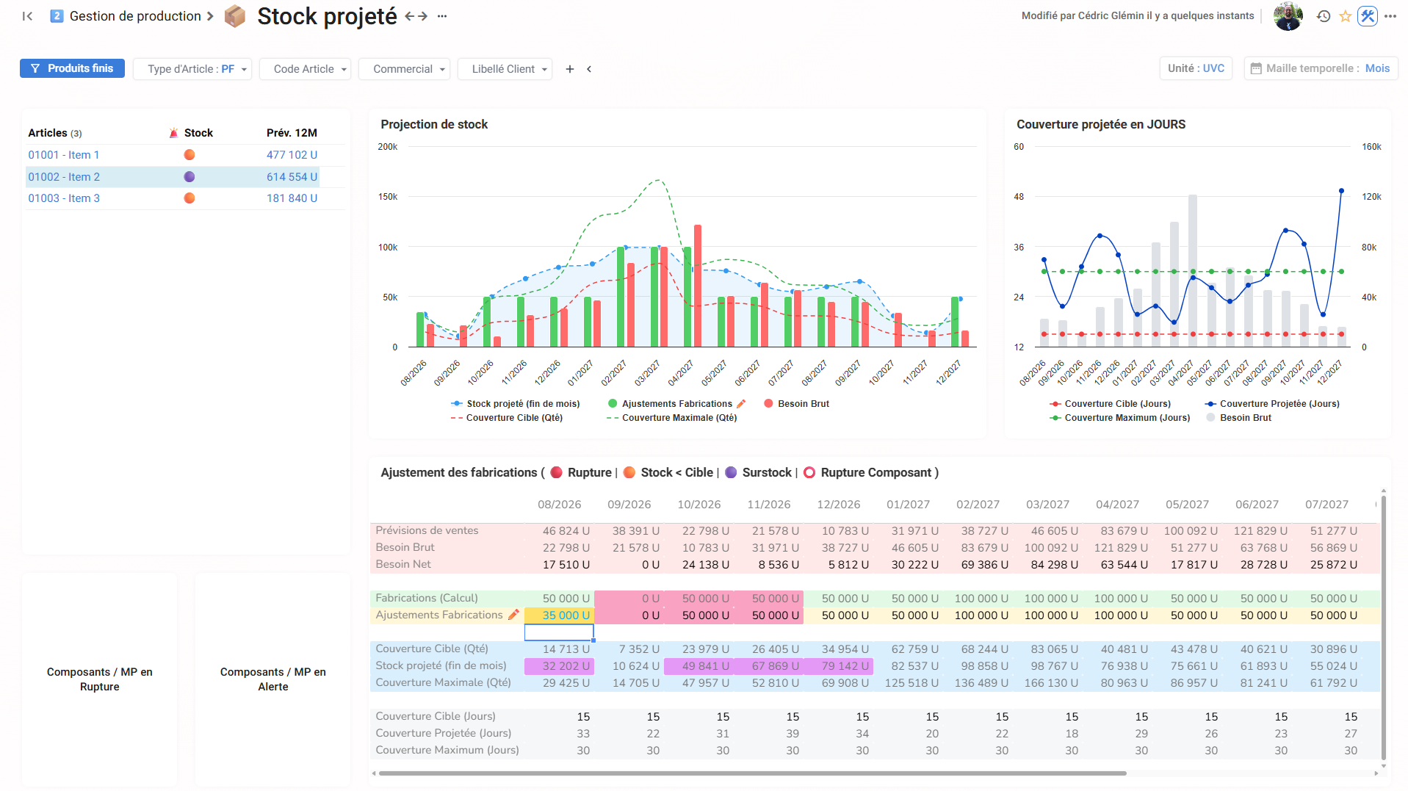Click the pencil icon on Ajustements Fabrications row
Viewport: 1408px width, 791px height.
(x=513, y=615)
